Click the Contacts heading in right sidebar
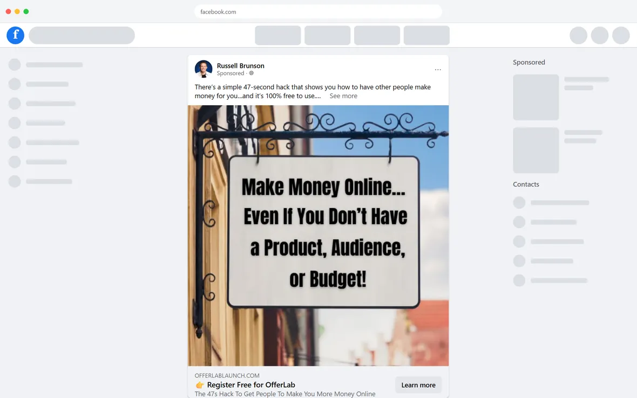The width and height of the screenshot is (637, 398). coord(526,184)
